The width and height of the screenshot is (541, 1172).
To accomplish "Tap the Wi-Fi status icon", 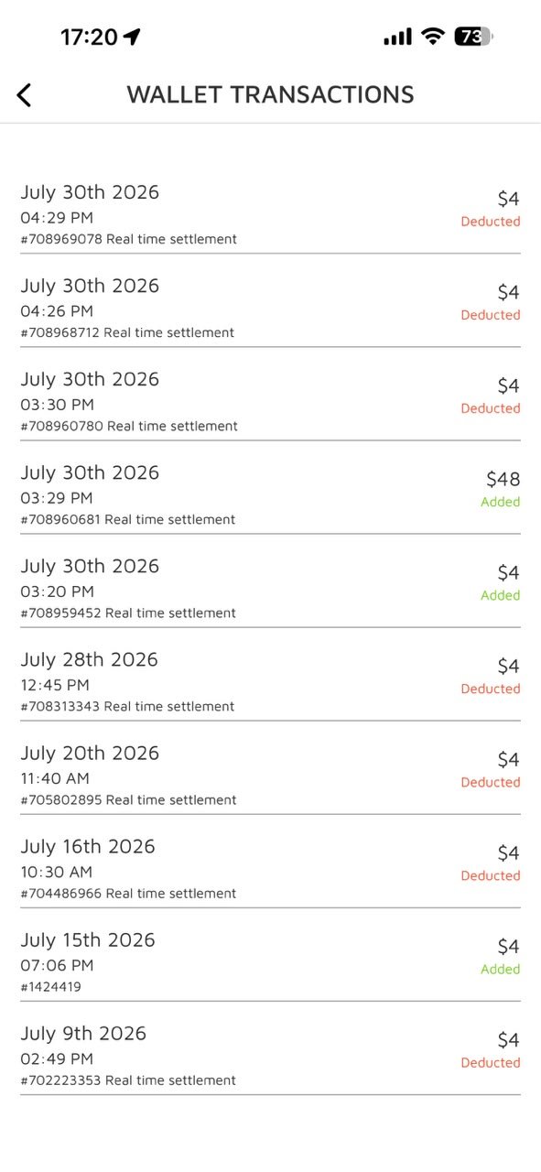I will tap(433, 37).
